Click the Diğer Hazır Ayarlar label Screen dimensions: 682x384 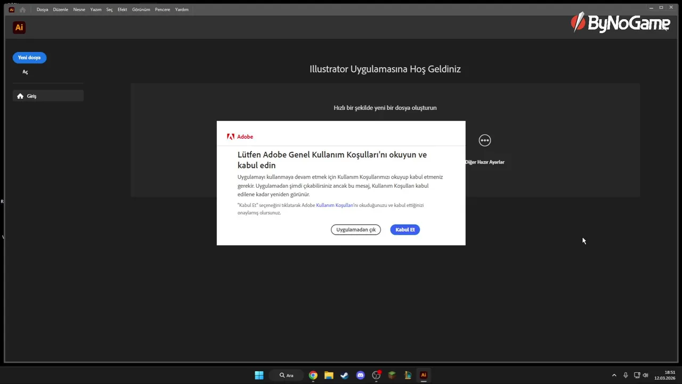(484, 162)
